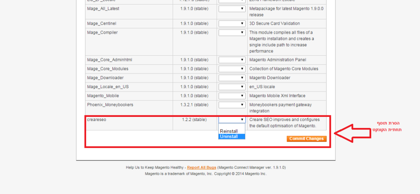The width and height of the screenshot is (420, 194).
Task: Click the Magento_Mobile package name
Action: [103, 96]
